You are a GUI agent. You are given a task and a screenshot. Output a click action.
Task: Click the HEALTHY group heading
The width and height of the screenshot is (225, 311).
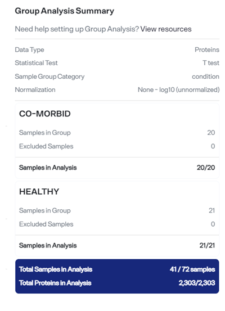[x=39, y=192]
